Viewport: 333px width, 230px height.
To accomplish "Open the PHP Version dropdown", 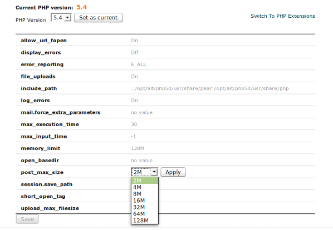I will (61, 18).
